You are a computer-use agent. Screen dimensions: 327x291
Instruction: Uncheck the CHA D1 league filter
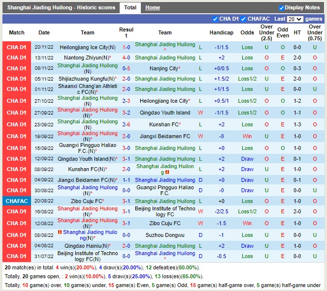click(215, 19)
